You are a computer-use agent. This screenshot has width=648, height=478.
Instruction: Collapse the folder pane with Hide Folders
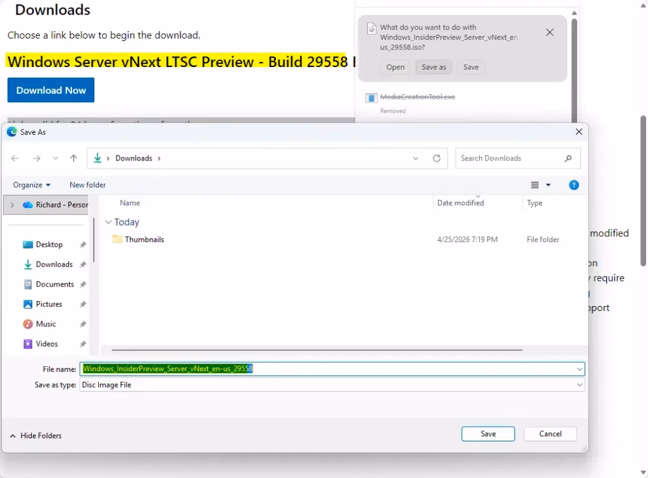click(x=36, y=436)
